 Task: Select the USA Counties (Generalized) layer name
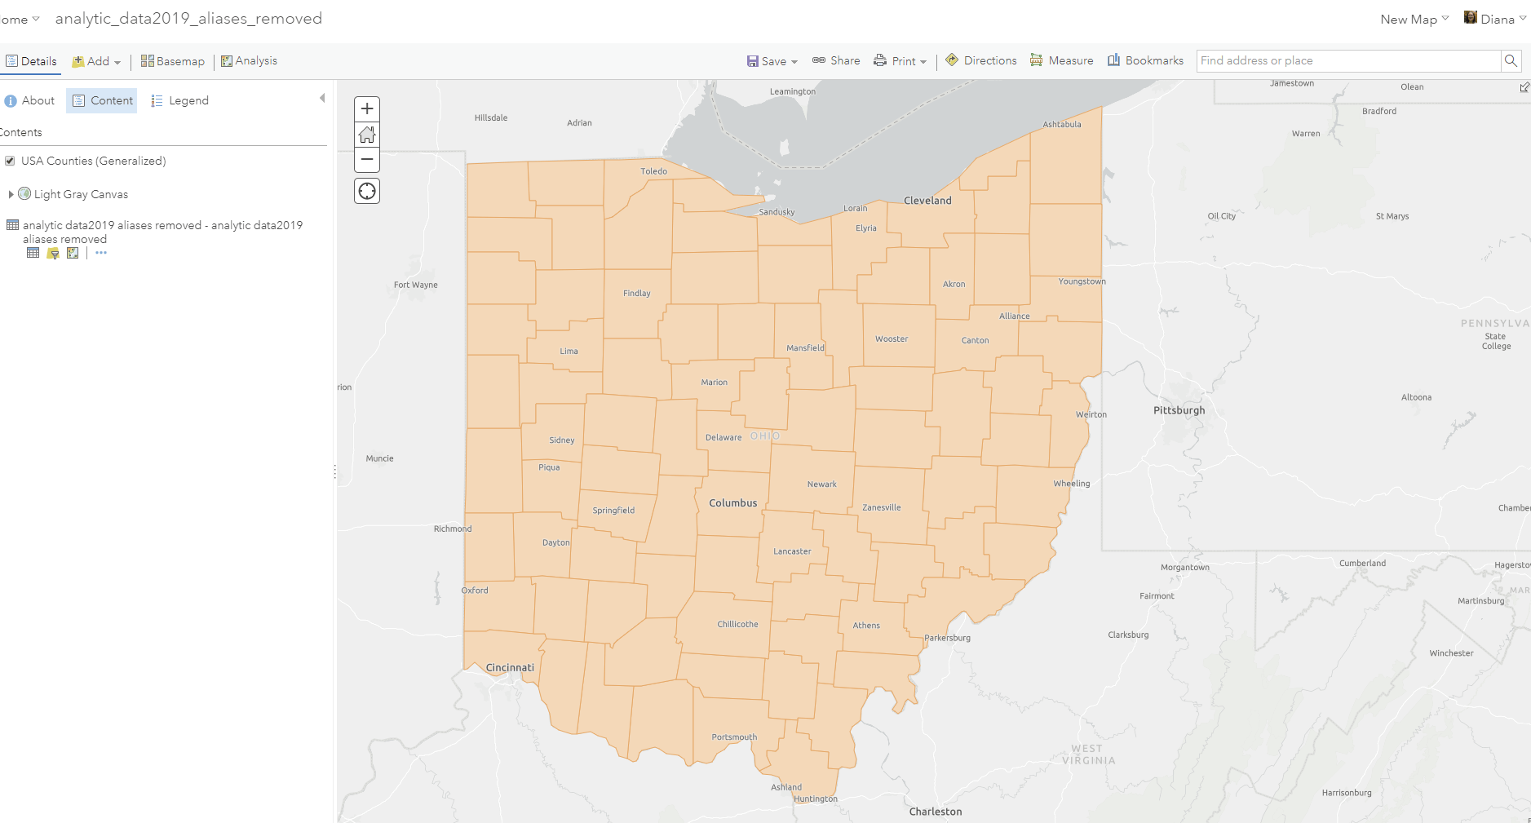(x=94, y=161)
